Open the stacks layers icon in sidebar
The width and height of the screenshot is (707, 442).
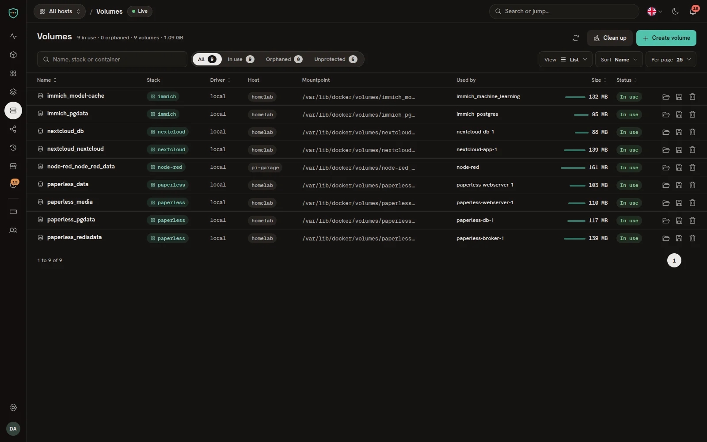(13, 92)
